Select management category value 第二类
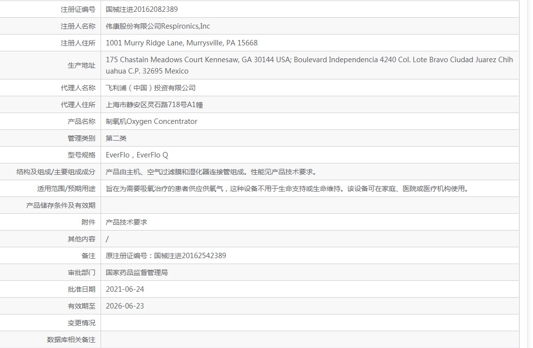This screenshot has width=533, height=348. click(x=116, y=138)
